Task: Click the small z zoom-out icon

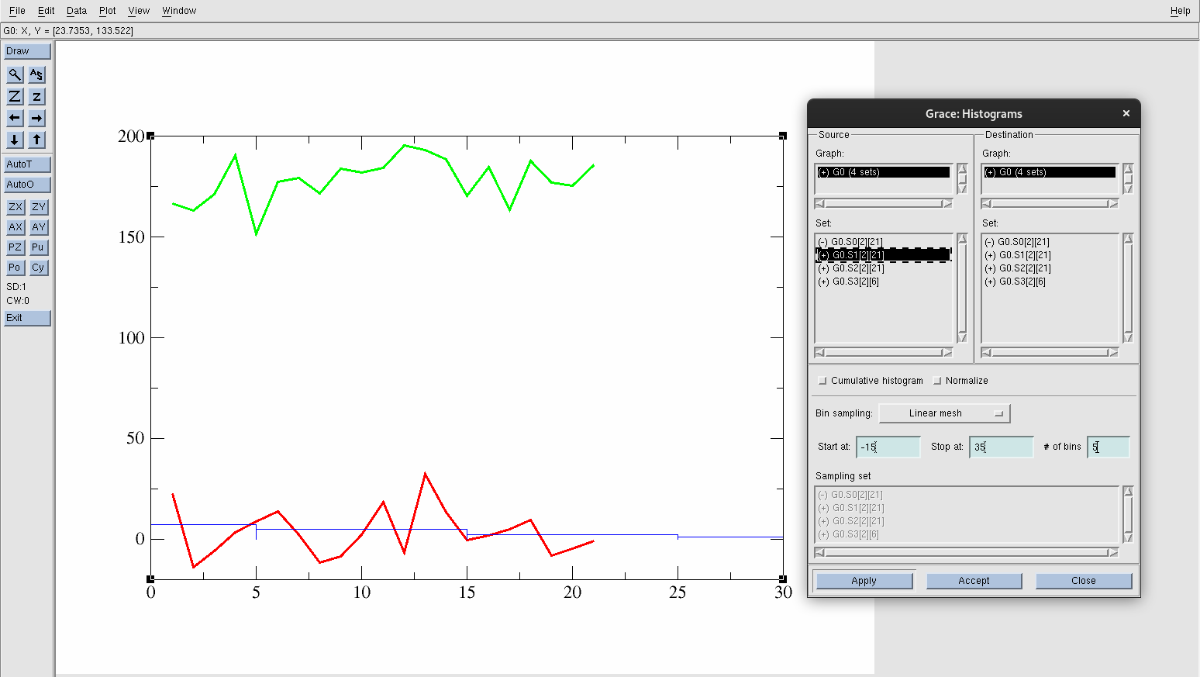Action: 36,96
